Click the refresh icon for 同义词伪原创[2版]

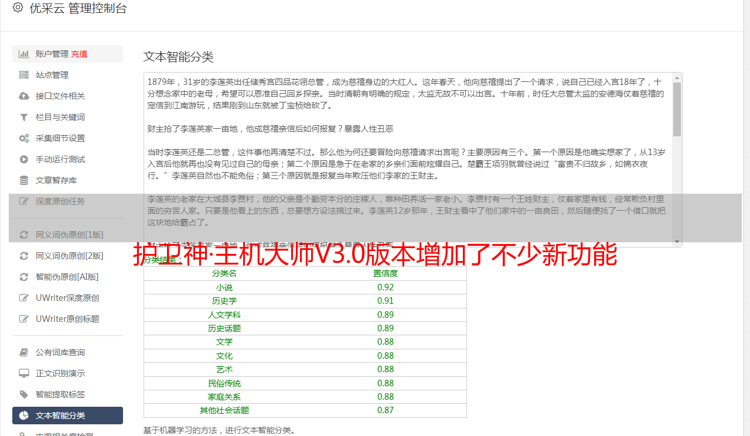point(24,256)
